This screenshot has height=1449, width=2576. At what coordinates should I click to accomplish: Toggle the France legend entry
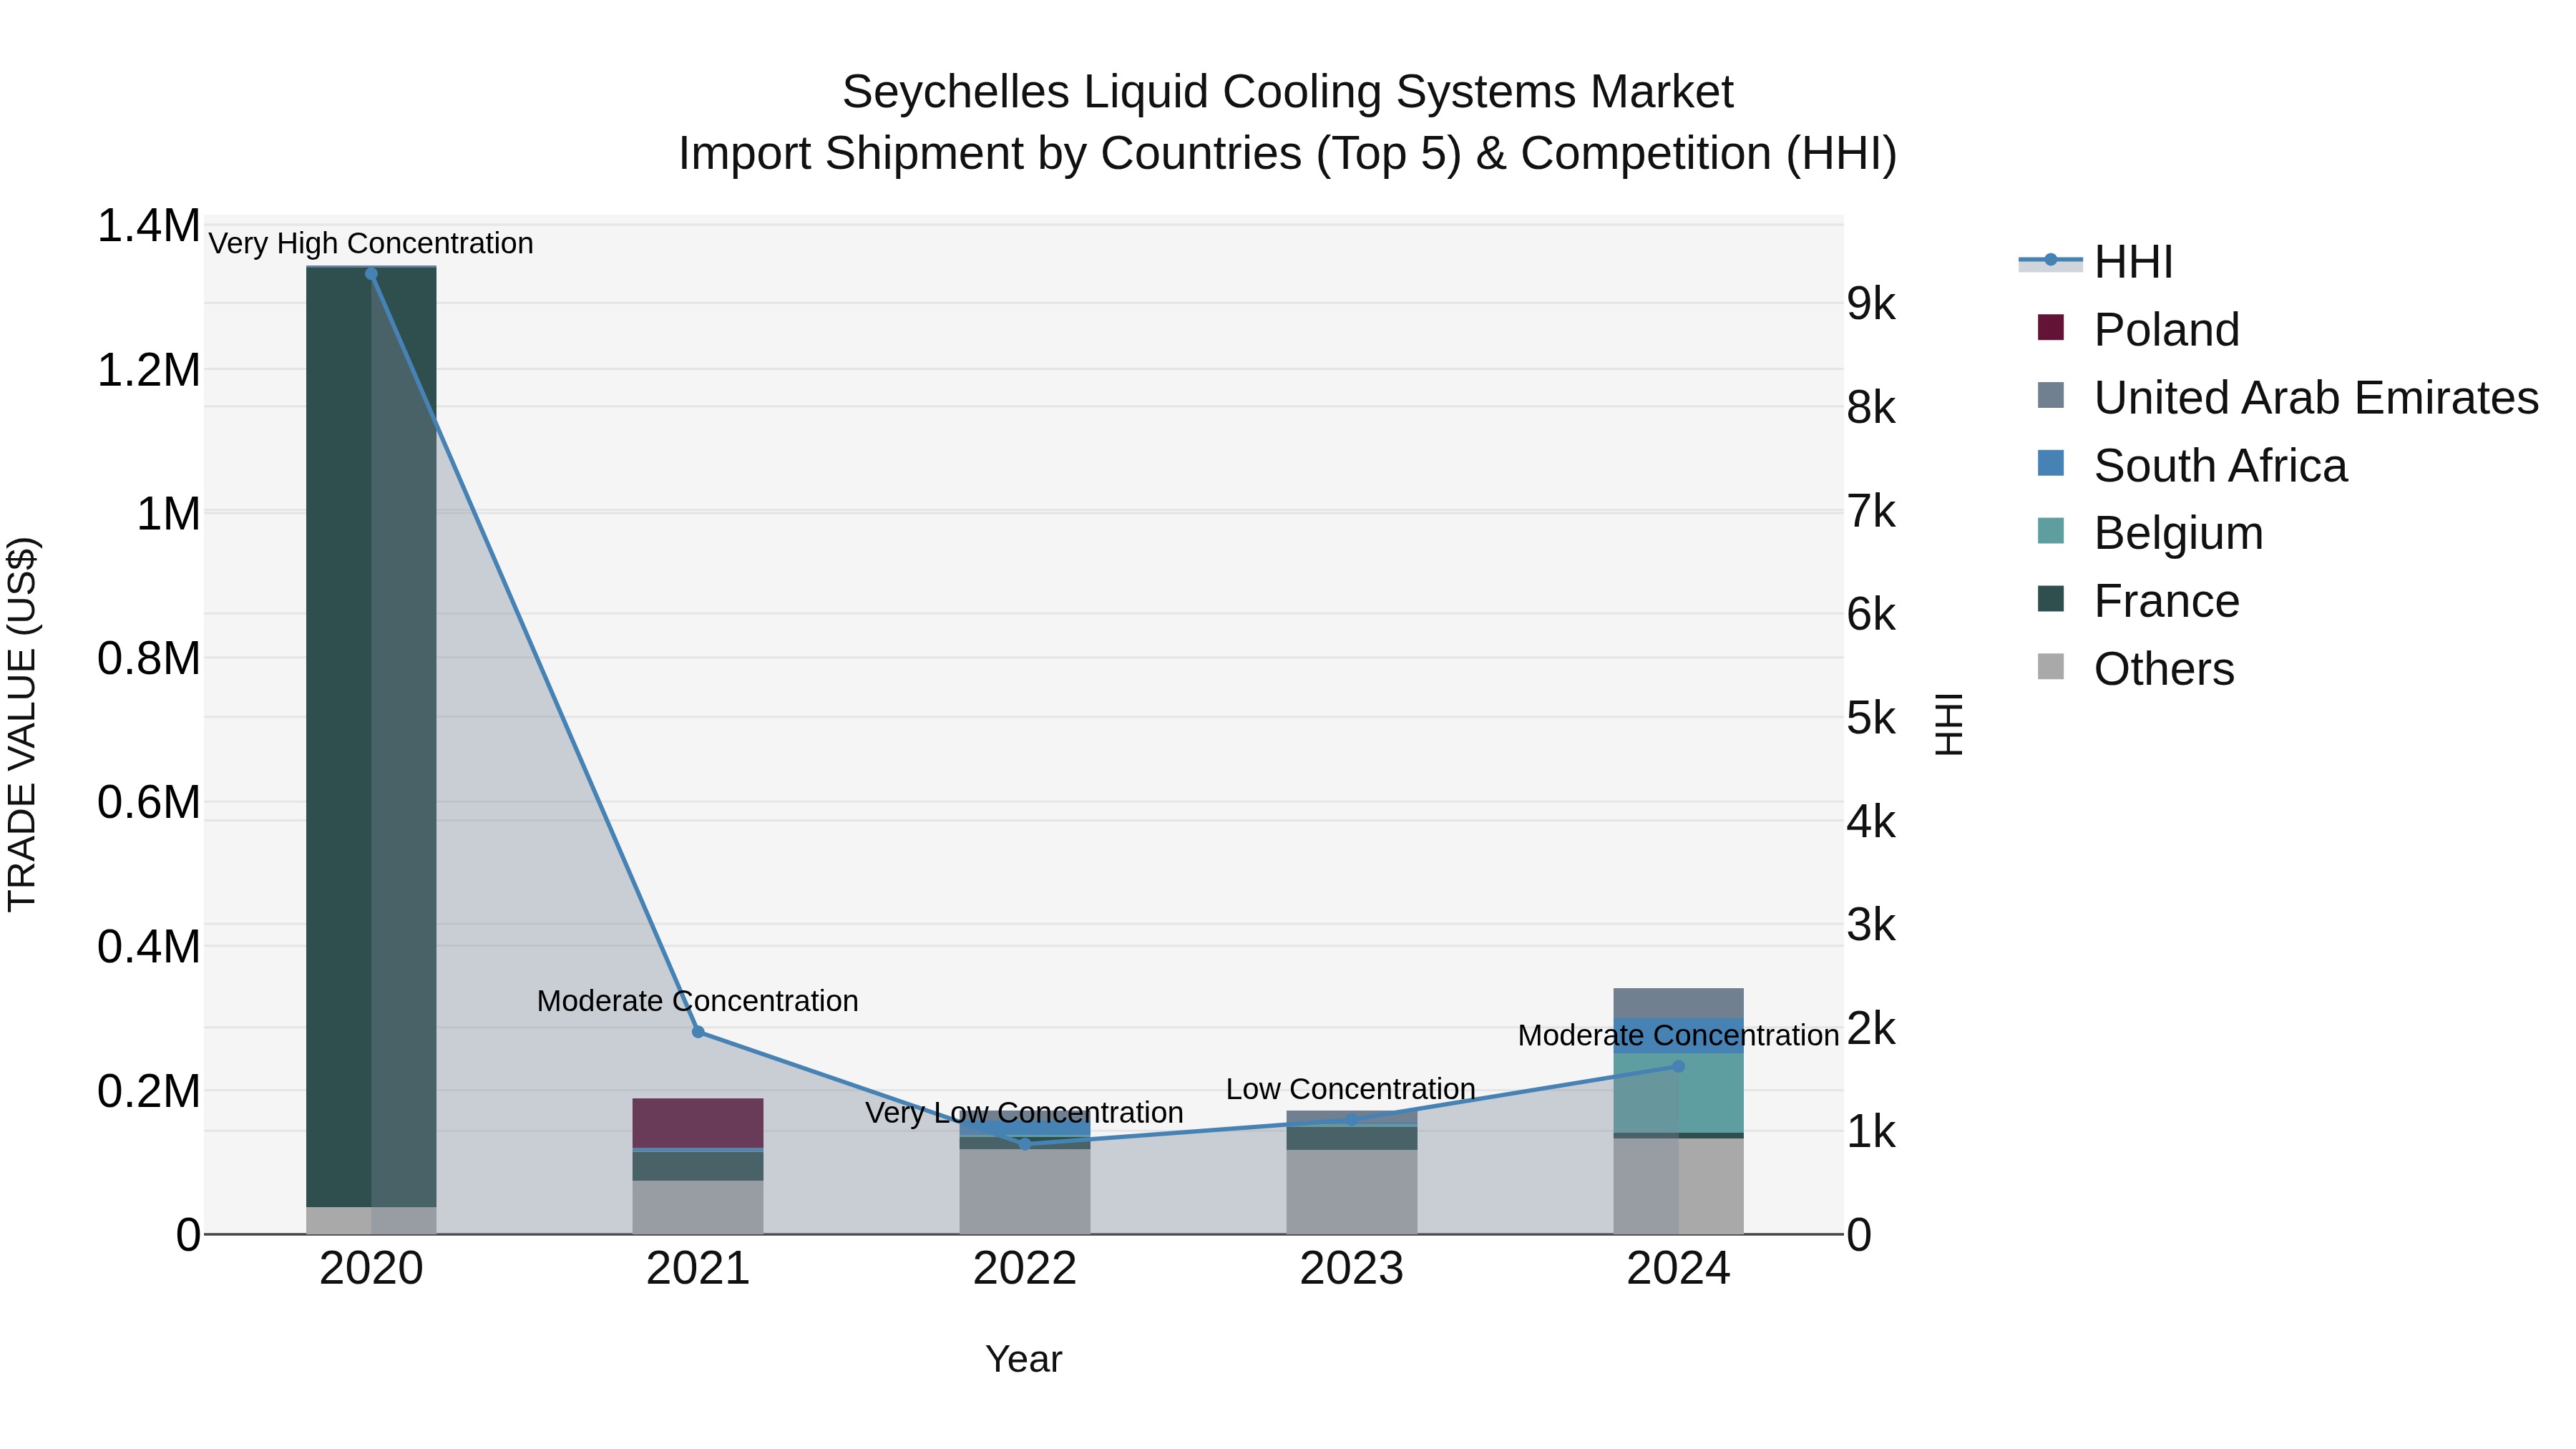(x=2138, y=600)
